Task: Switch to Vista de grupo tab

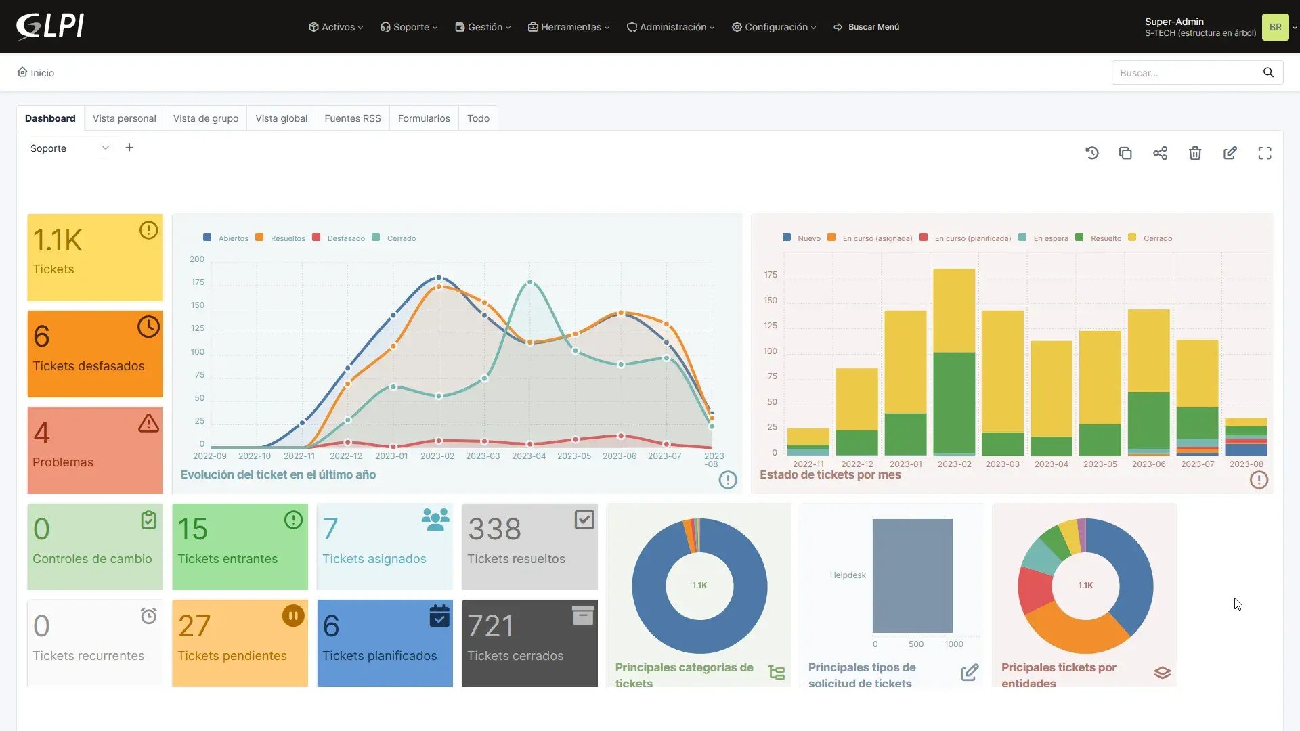Action: 206,118
